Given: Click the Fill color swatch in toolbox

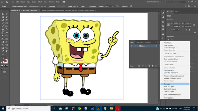Looking at the screenshot, I should pos(3,59).
